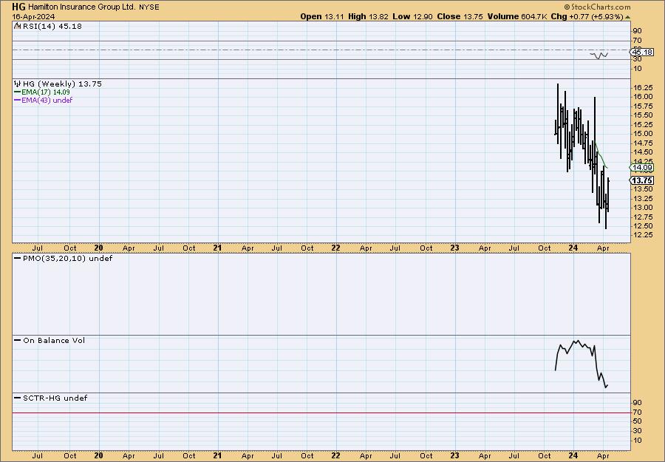
Task: Click the 90 level on the RSI axis
Action: [x=638, y=31]
